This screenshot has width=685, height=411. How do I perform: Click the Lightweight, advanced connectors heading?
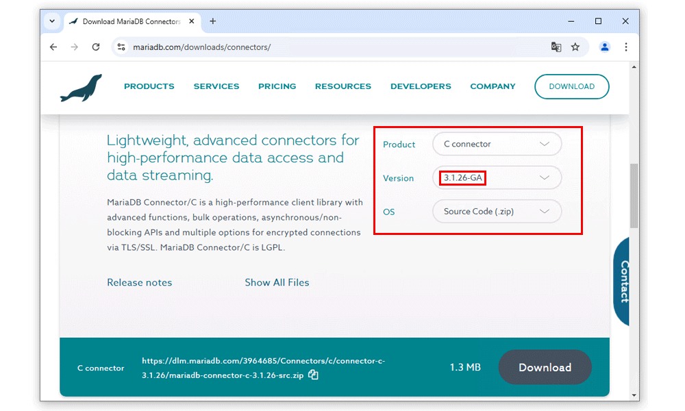(x=234, y=158)
